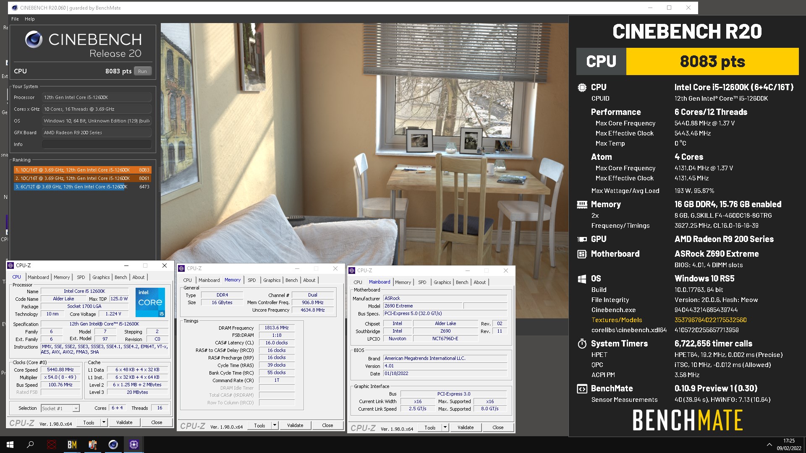Click System Timers stopwatch icon
This screenshot has width=806, height=453.
582,344
